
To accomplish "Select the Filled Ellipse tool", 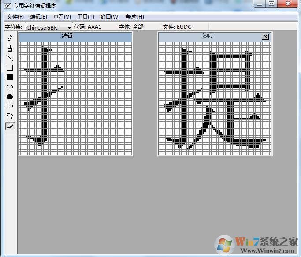I will coord(10,97).
